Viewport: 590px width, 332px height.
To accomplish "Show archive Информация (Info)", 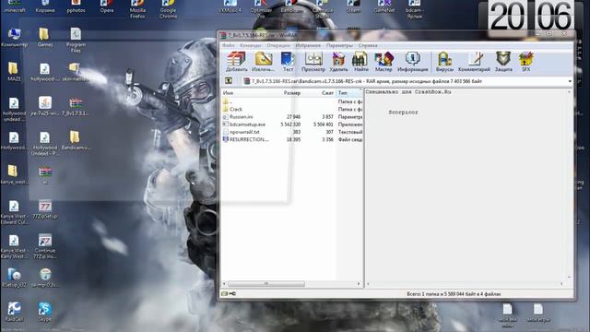I will click(412, 62).
